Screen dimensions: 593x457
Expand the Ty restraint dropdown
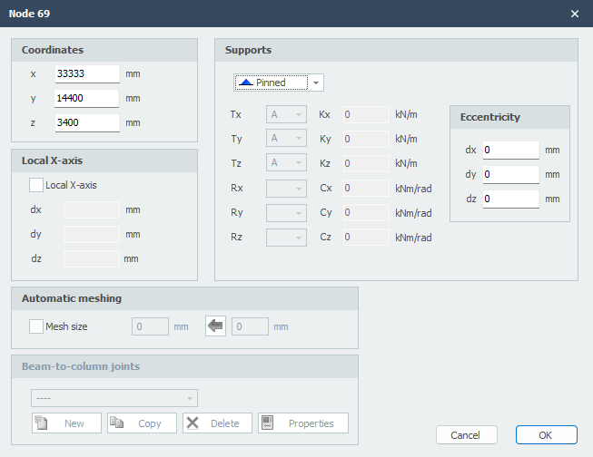(285, 140)
